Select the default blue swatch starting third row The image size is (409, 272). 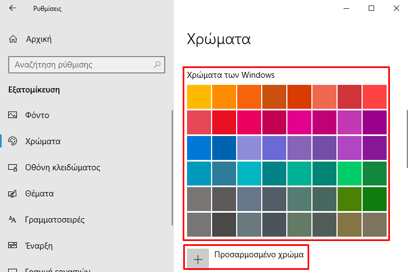coord(199,148)
